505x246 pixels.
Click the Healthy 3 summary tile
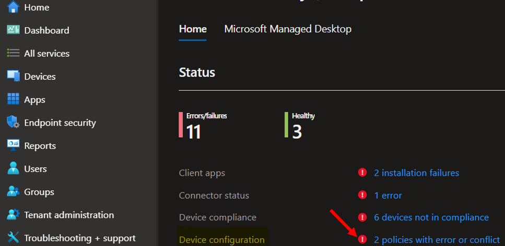[x=300, y=126]
